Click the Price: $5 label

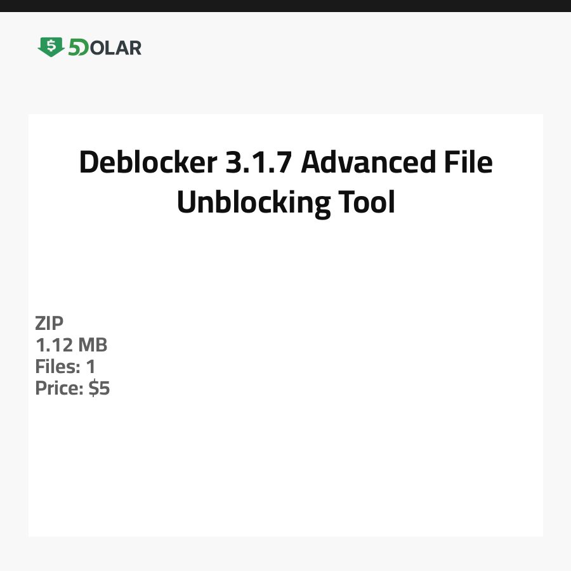pyautogui.click(x=72, y=388)
